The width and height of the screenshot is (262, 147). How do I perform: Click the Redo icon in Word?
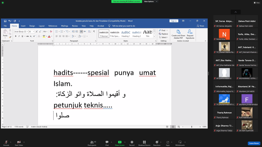click(x=15, y=21)
